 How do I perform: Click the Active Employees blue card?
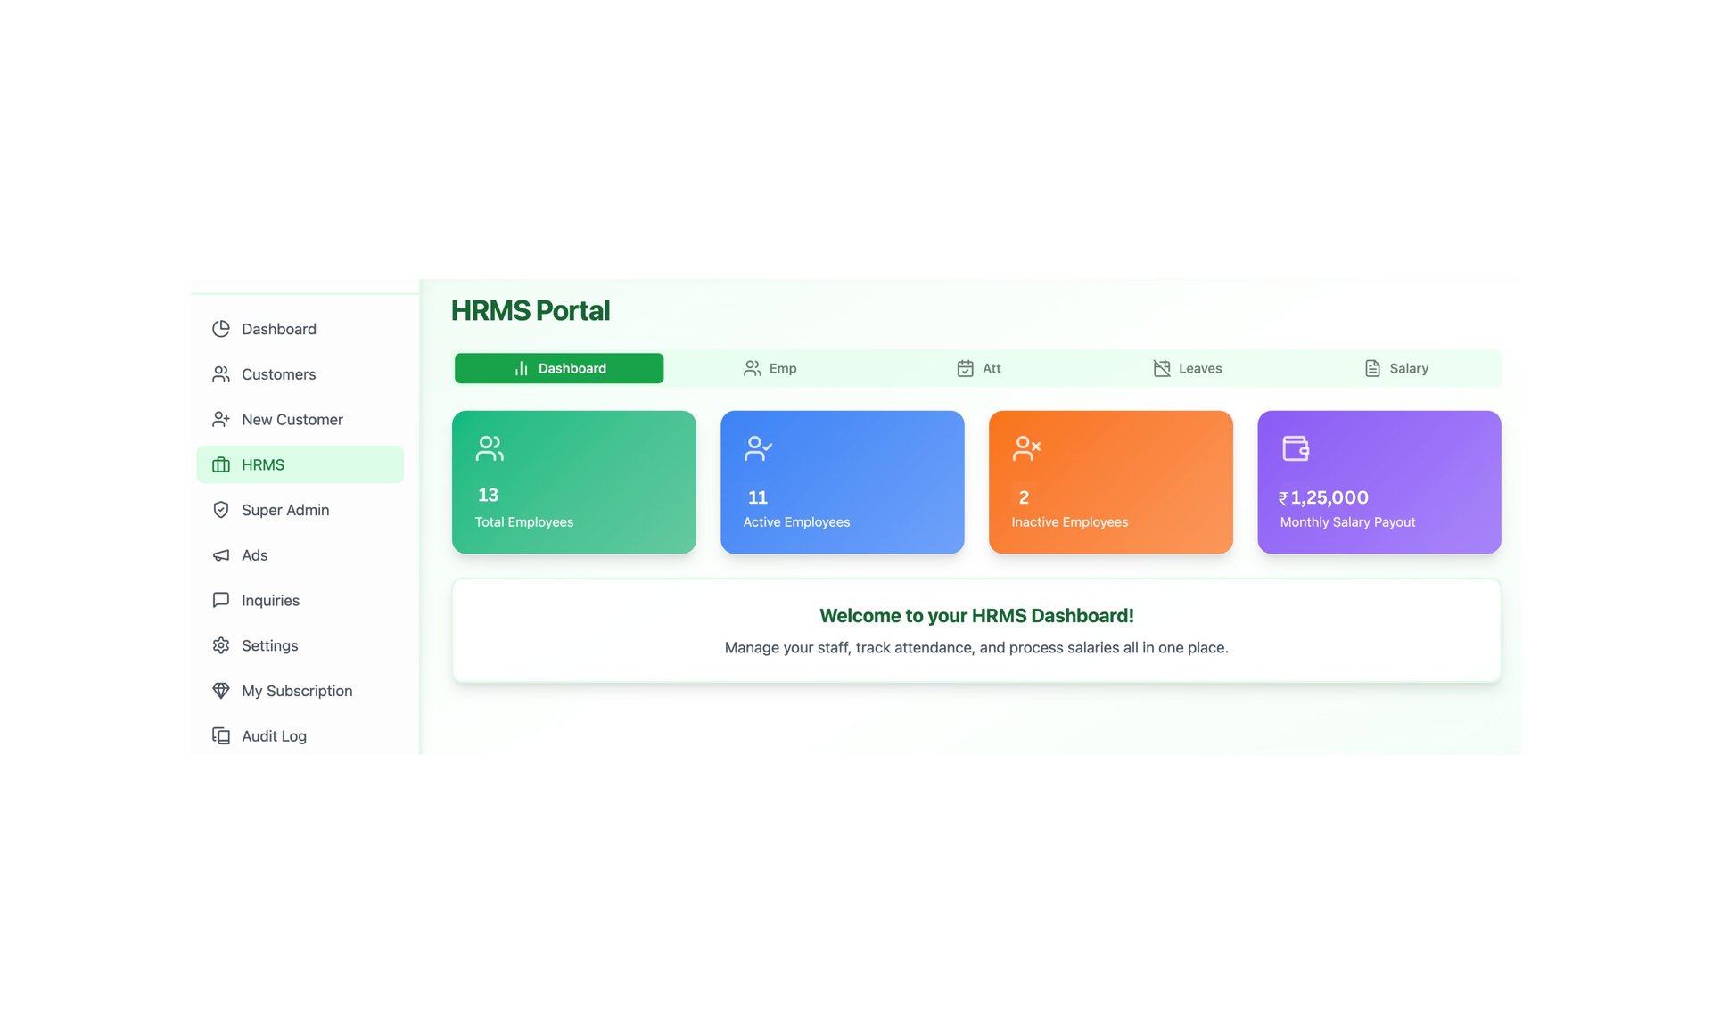[842, 482]
